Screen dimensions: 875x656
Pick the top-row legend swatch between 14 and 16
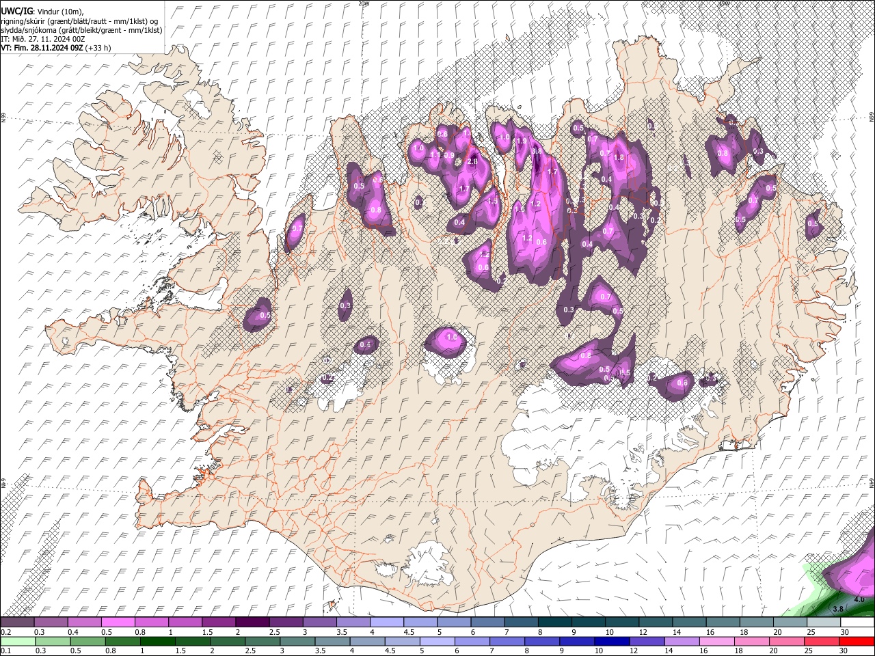(689, 622)
